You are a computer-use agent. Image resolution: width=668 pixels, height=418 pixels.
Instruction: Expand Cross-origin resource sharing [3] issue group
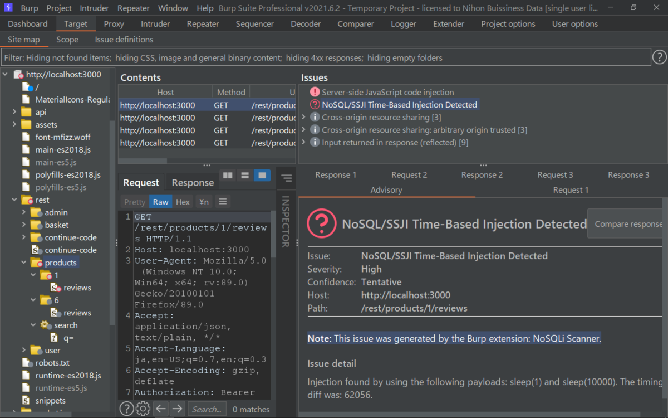tap(303, 117)
